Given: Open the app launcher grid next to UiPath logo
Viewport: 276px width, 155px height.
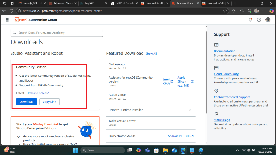Looking at the screenshot, I should (x=8, y=20).
